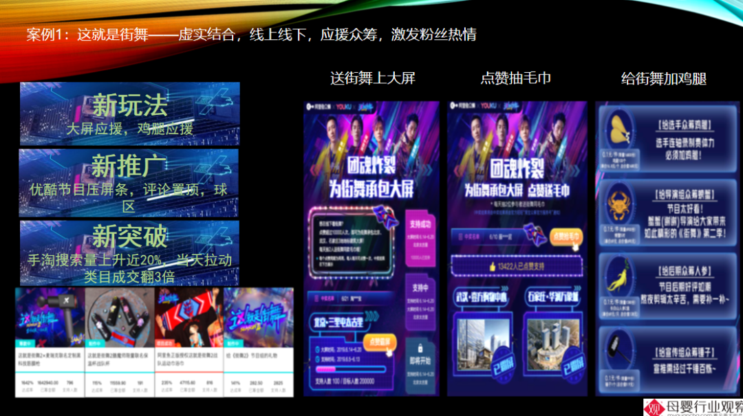The height and width of the screenshot is (416, 743).
Task: Click the 115% 达成率 value
Action: point(97,383)
